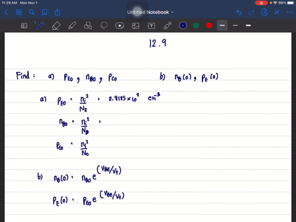This screenshot has height=222, width=296.
Task: Redo the last undone action
Action: pyautogui.click(x=252, y=12)
